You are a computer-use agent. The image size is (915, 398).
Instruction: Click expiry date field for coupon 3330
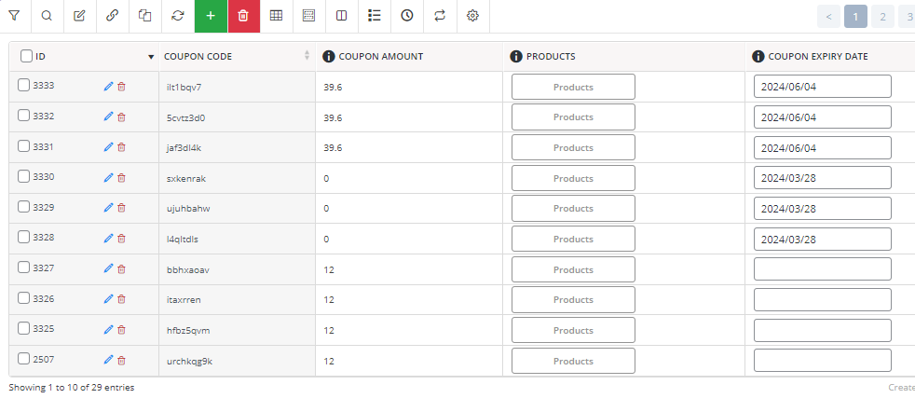coord(822,177)
